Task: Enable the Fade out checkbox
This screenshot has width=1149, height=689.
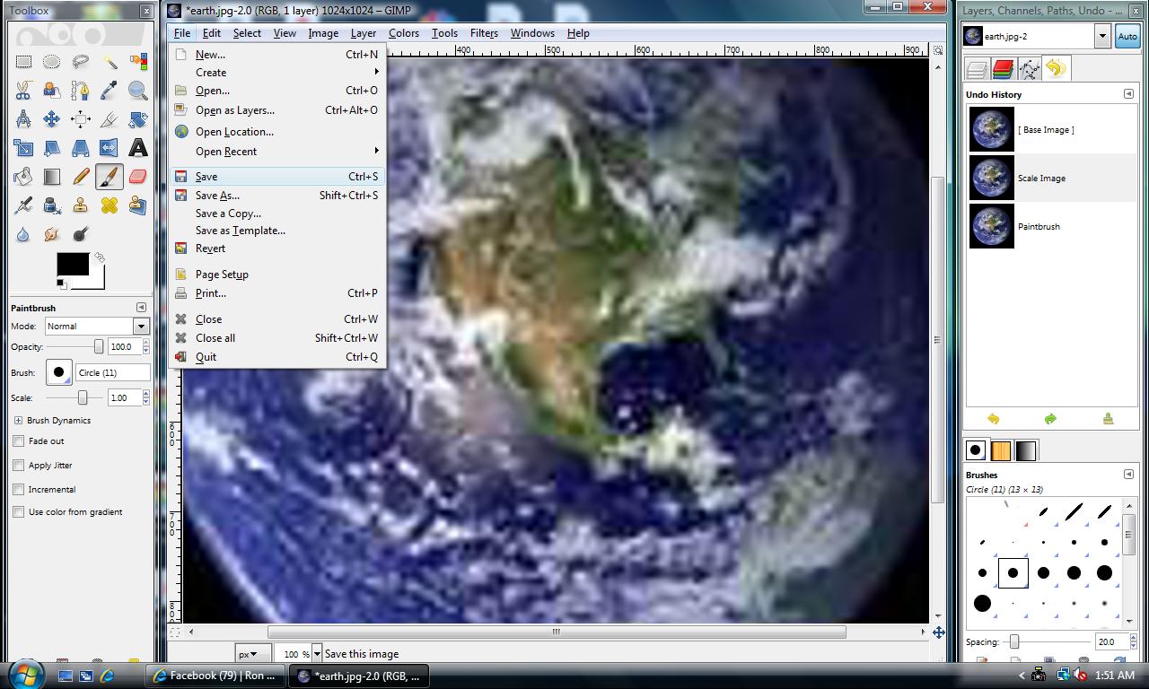Action: click(x=19, y=441)
